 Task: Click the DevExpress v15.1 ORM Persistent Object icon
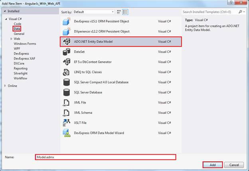(67, 21)
